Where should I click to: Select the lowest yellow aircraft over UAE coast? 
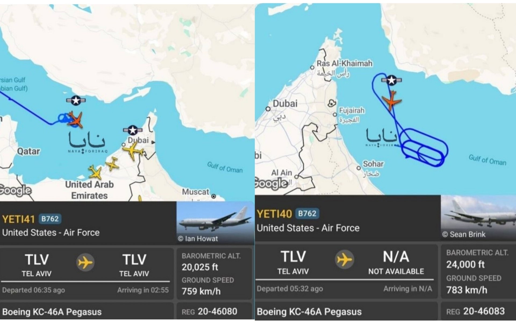[95, 173]
